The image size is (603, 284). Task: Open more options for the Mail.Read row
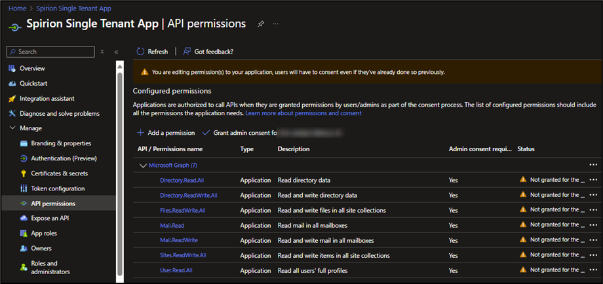pyautogui.click(x=594, y=225)
